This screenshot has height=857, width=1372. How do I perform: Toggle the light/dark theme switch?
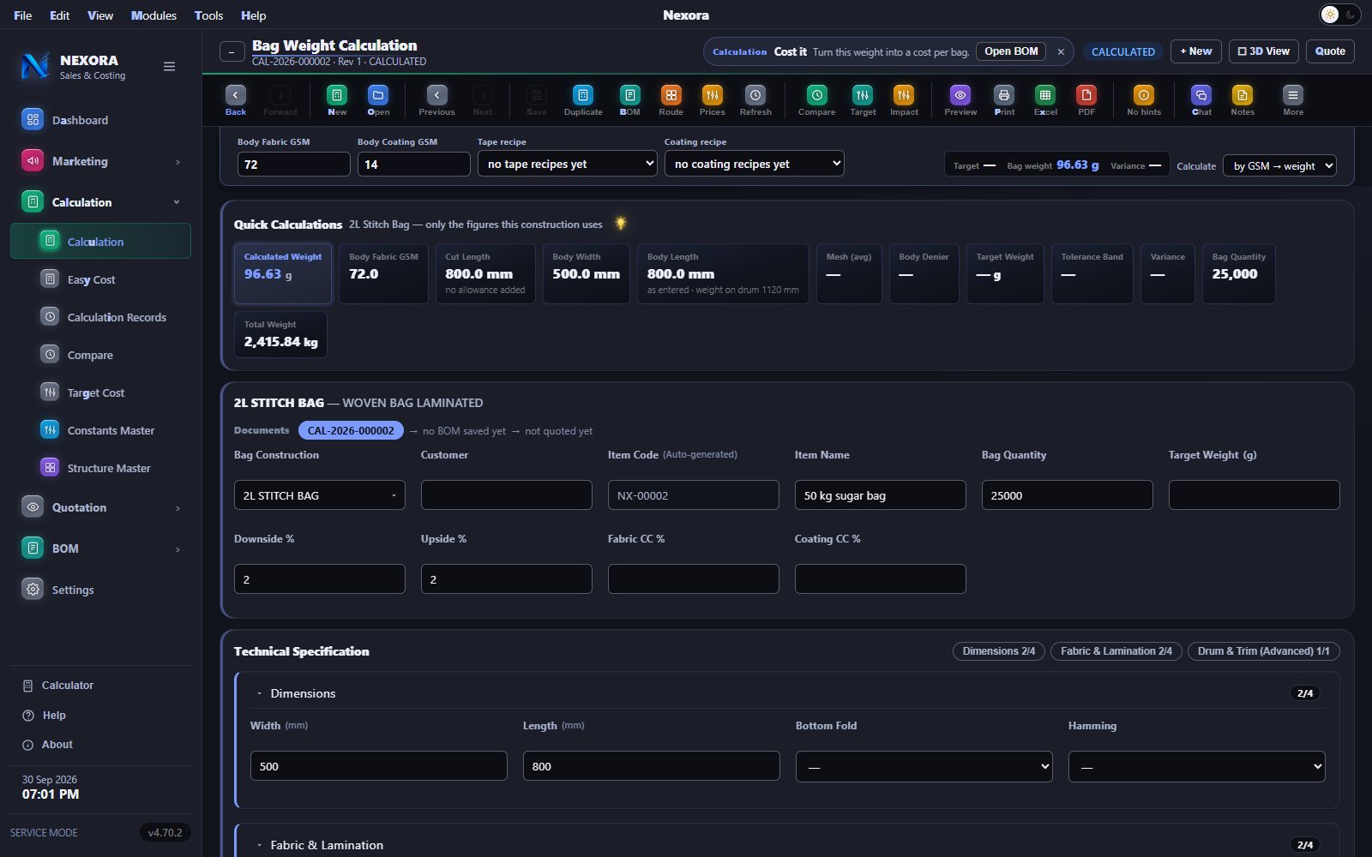tap(1339, 15)
